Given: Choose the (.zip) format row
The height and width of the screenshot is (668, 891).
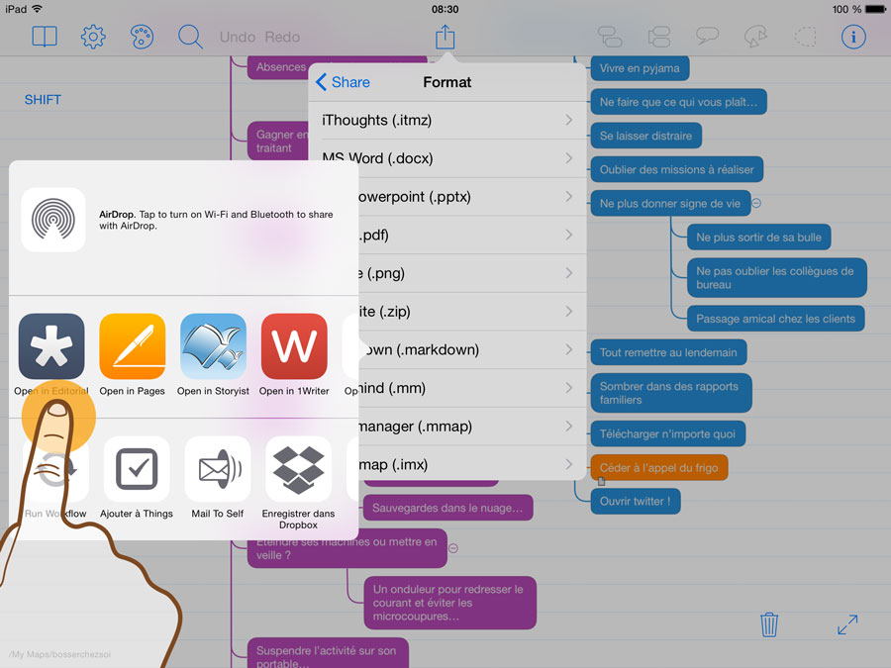Looking at the screenshot, I should coord(472,312).
